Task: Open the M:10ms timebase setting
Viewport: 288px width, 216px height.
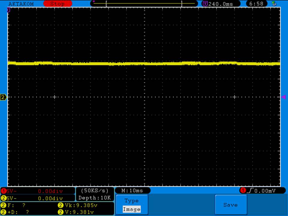Action: pyautogui.click(x=132, y=191)
